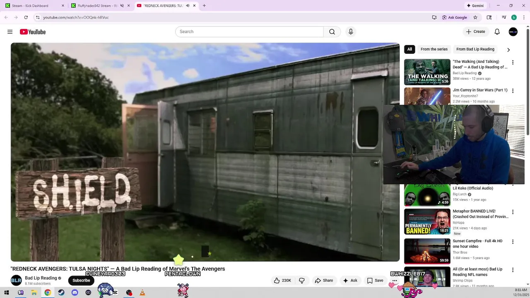This screenshot has height=298, width=530.
Task: Bookmark this page with star icon
Action: tap(475, 17)
